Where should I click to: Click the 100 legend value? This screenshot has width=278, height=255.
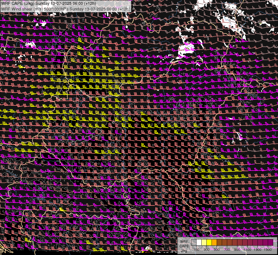pyautogui.click(x=196, y=250)
